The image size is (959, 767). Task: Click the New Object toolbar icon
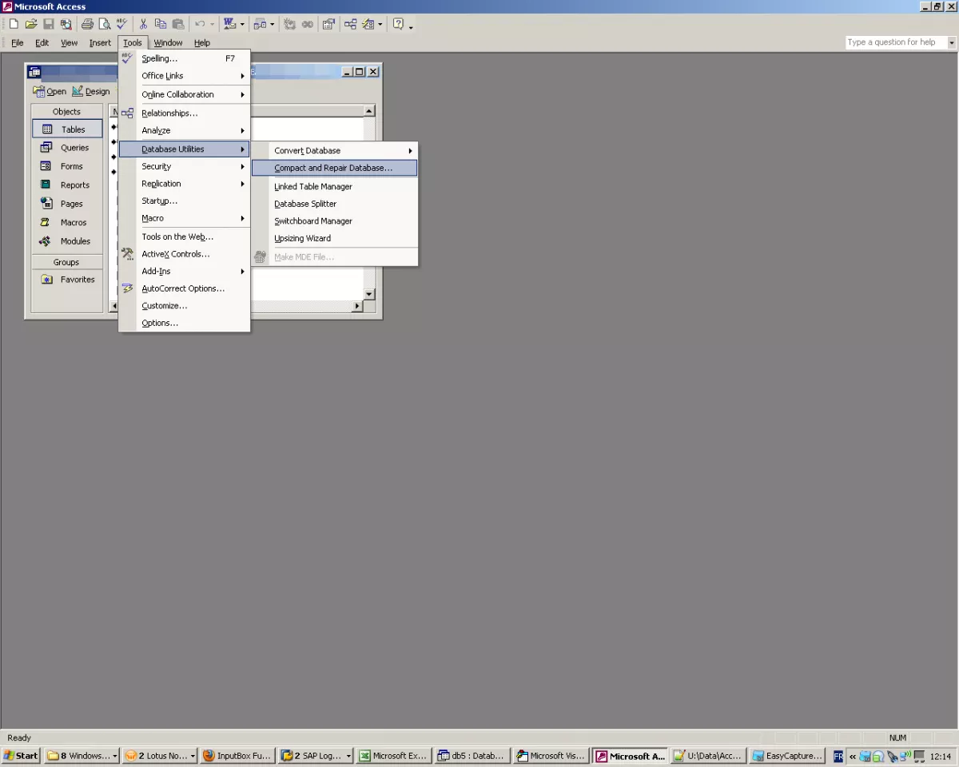coord(368,24)
